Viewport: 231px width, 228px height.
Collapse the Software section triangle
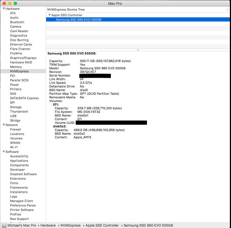point(4,152)
